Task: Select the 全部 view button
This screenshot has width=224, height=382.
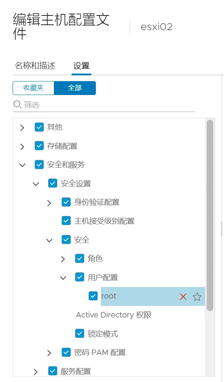Action: [x=75, y=88]
